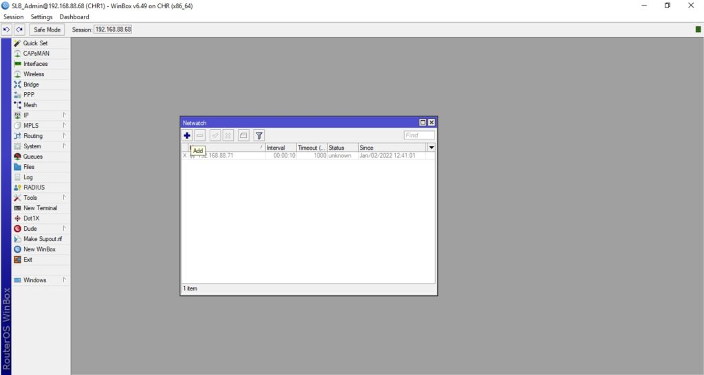This screenshot has width=704, height=375.
Task: Open the Dashboard menu
Action: [x=74, y=17]
